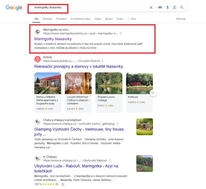The width and height of the screenshot is (206, 189).
Task: Clear the search query with the X icon
Action: [151, 8]
